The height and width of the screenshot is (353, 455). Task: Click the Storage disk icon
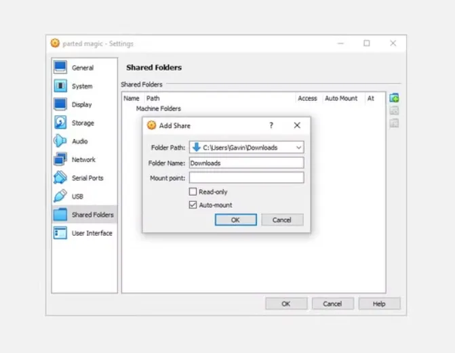pos(60,123)
